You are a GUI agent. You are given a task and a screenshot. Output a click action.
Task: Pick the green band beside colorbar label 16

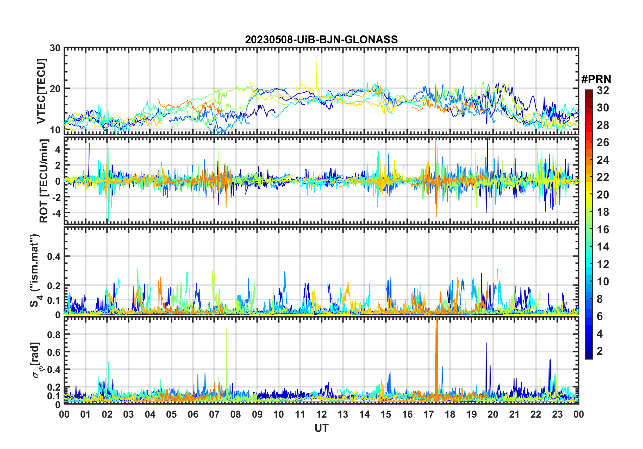(589, 229)
